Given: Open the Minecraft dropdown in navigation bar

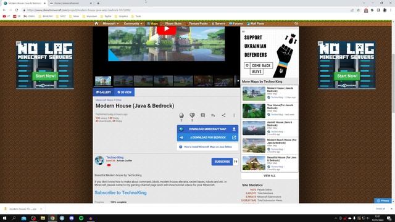Looking at the screenshot, I should click(x=110, y=23).
